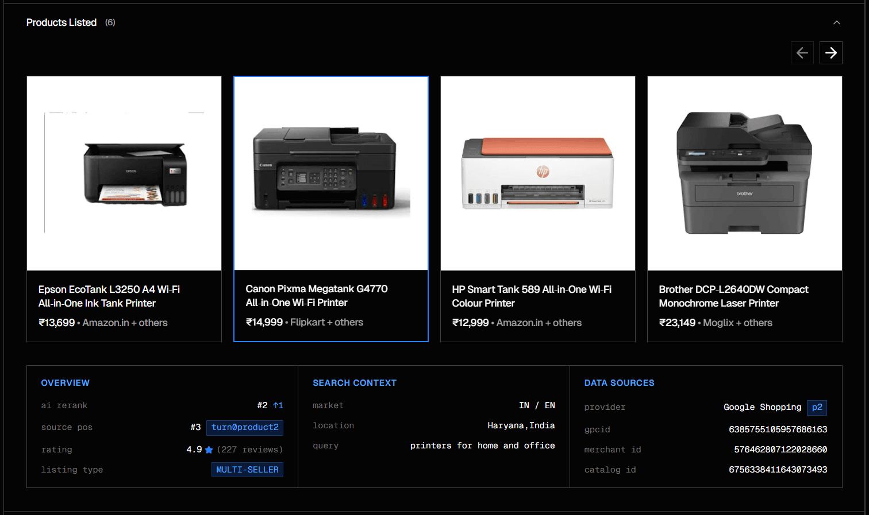Click the 'printers for home and office' query
Viewport: 869px width, 515px height.
click(x=483, y=446)
